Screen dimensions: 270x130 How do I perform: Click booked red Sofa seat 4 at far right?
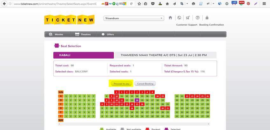[x=152, y=92]
